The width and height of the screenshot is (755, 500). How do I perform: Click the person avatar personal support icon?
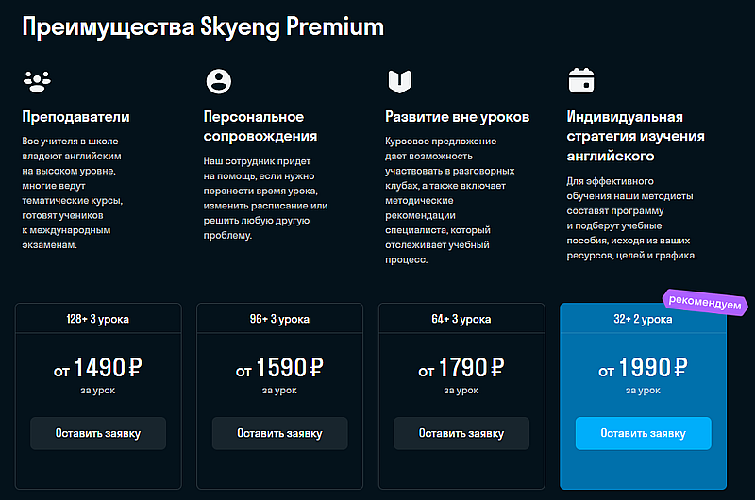click(x=219, y=81)
